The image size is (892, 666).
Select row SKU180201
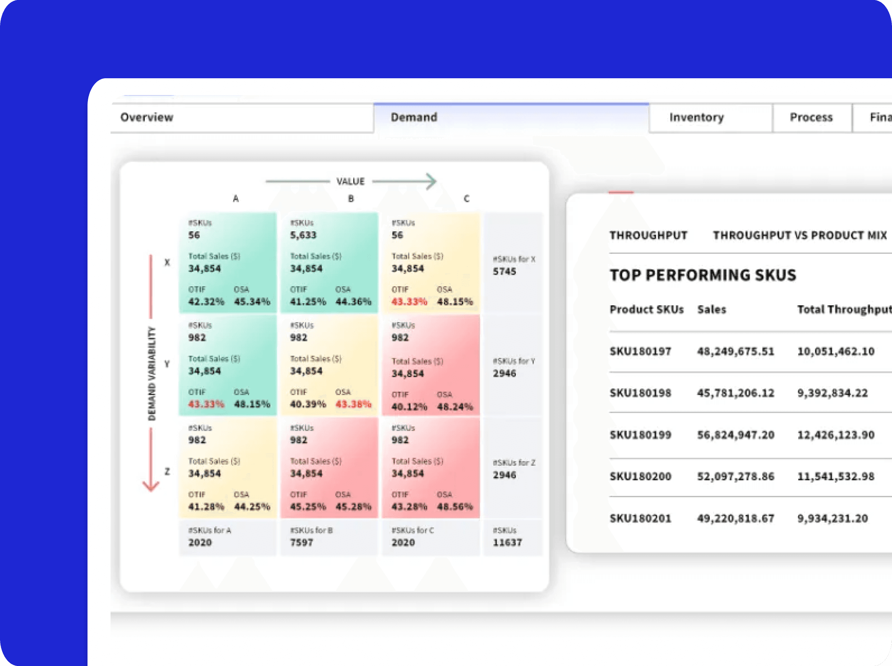750,518
